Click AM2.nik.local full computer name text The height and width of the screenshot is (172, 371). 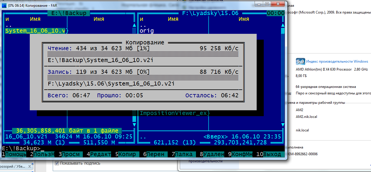pyautogui.click(x=306, y=116)
